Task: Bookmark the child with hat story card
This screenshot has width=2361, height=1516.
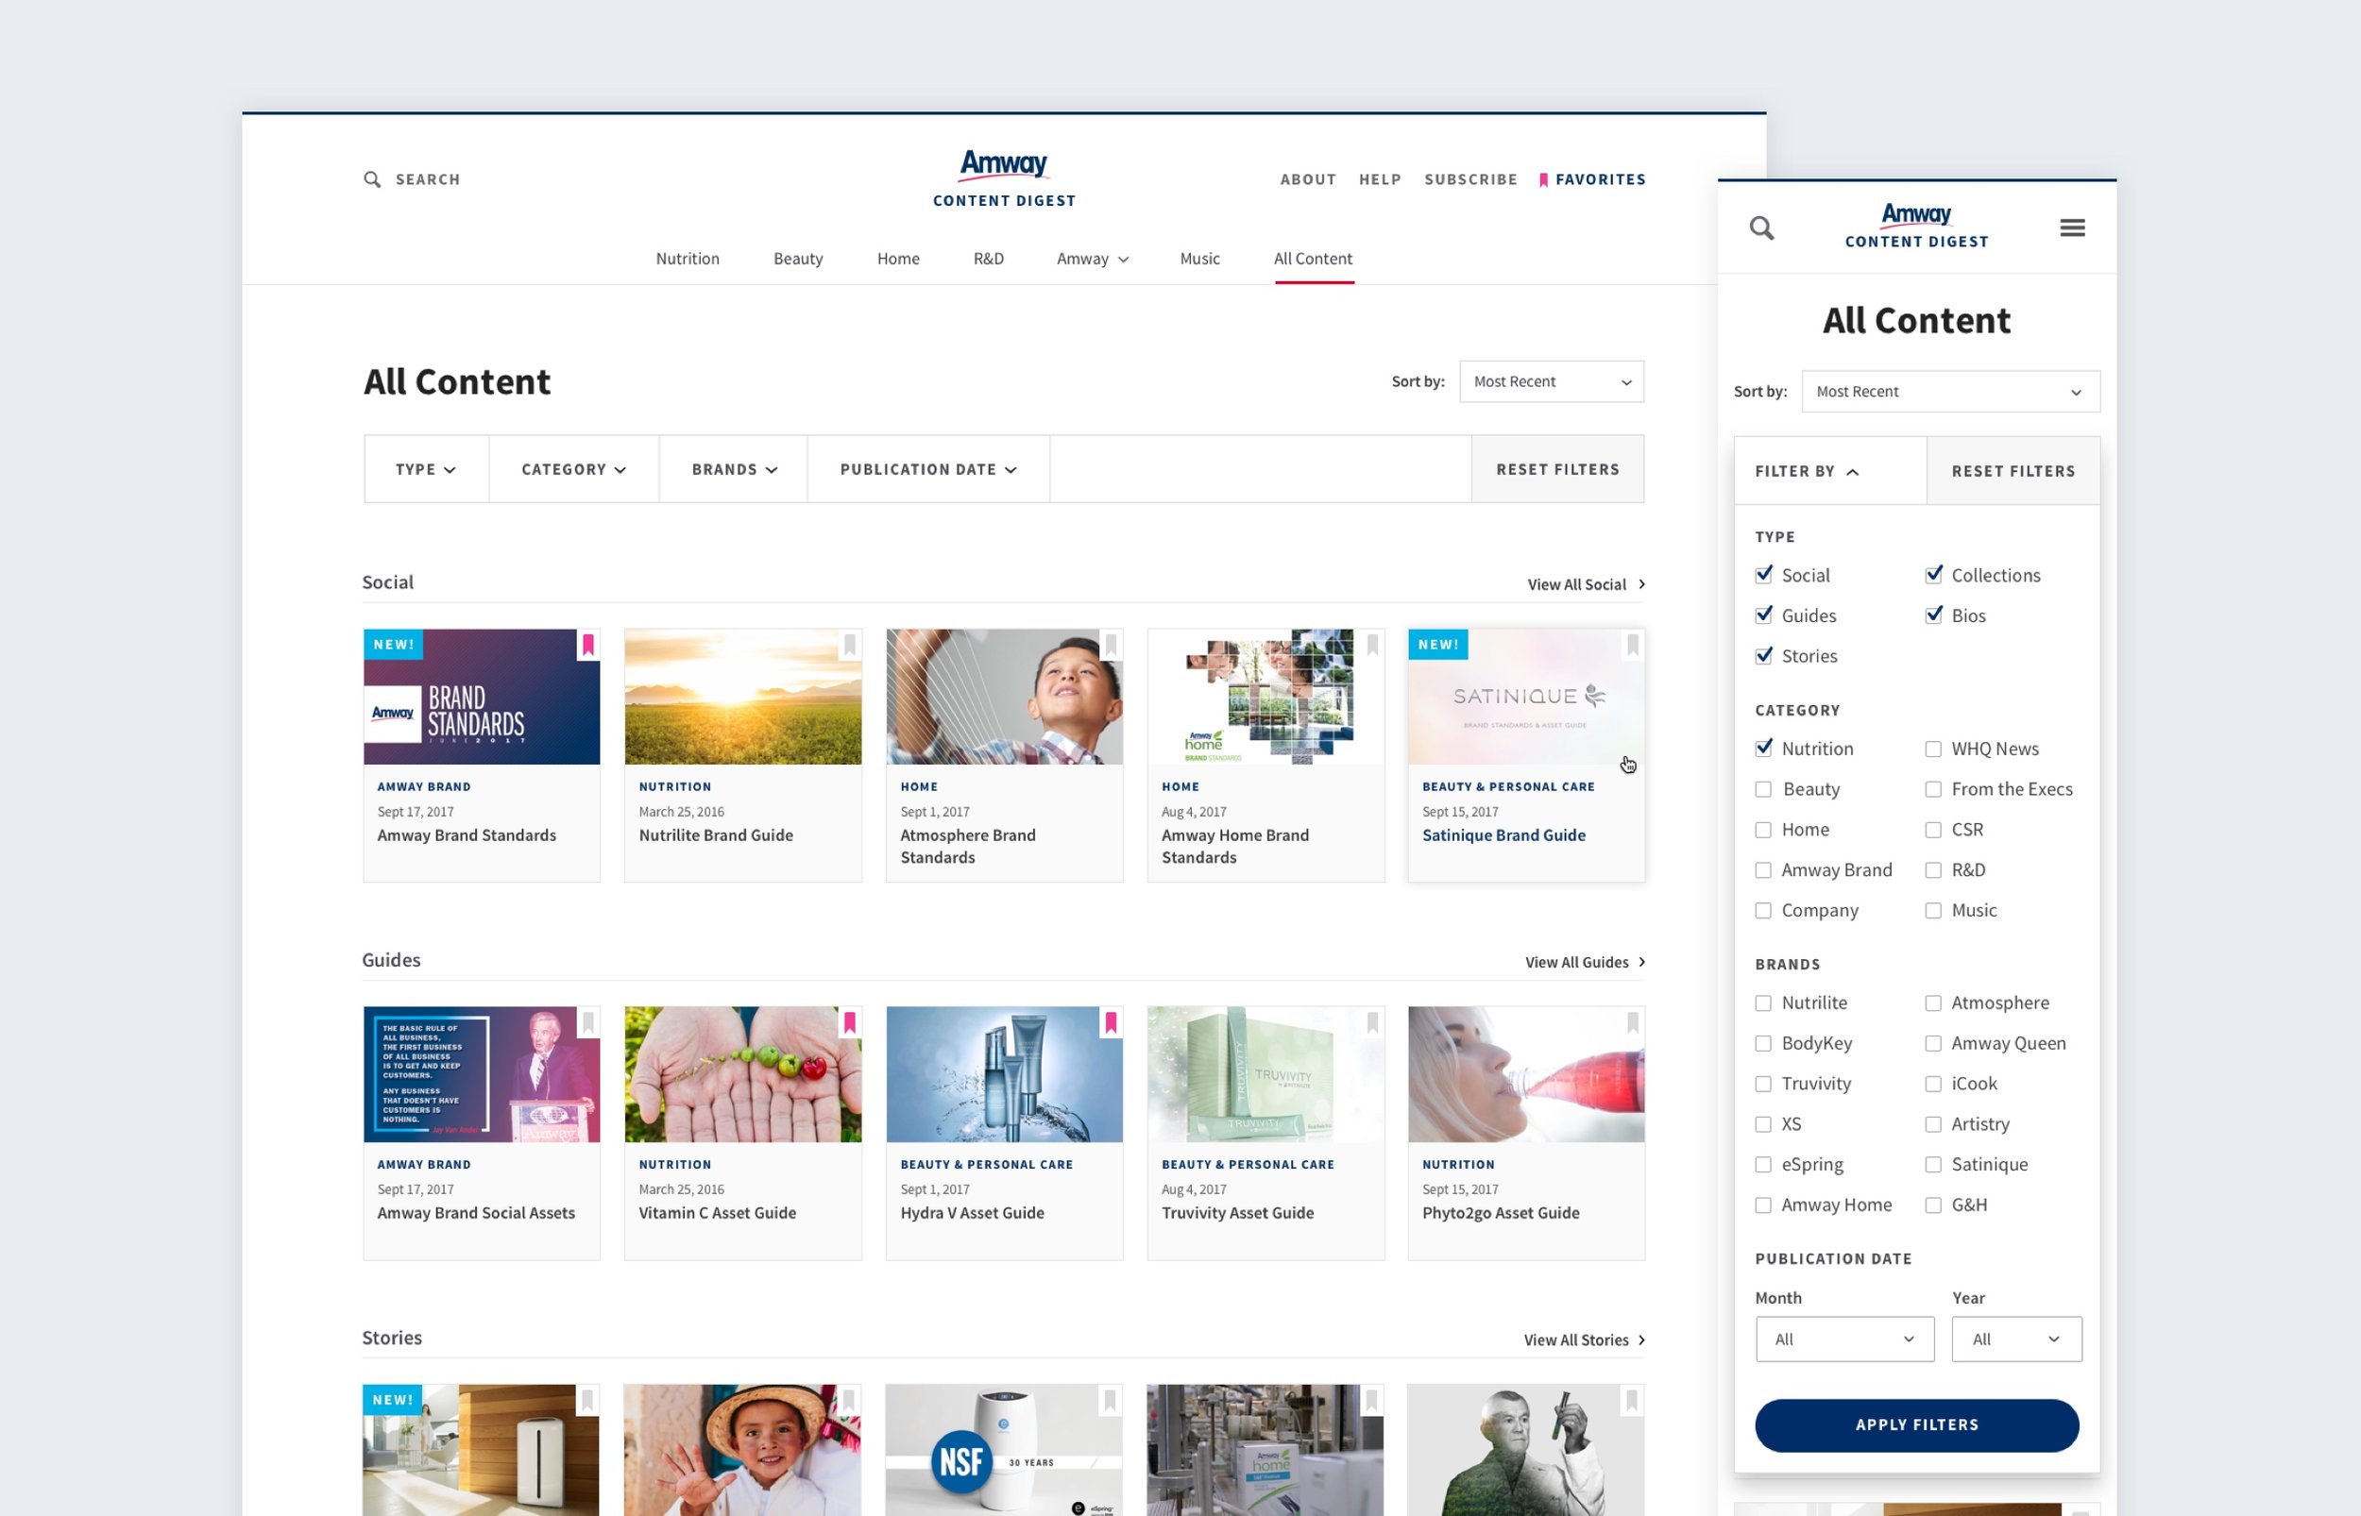Action: 848,1400
